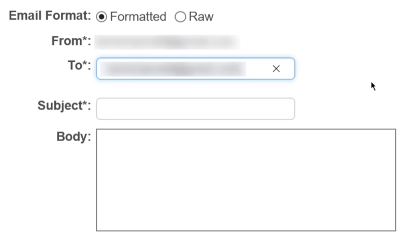Click the 'Raw' option label text
The image size is (407, 240).
click(201, 17)
